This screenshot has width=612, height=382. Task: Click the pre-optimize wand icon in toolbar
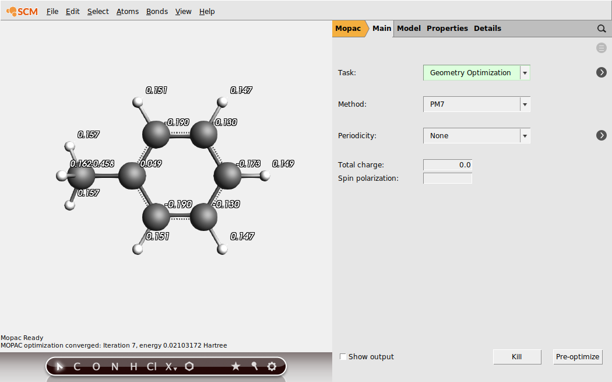pyautogui.click(x=255, y=366)
